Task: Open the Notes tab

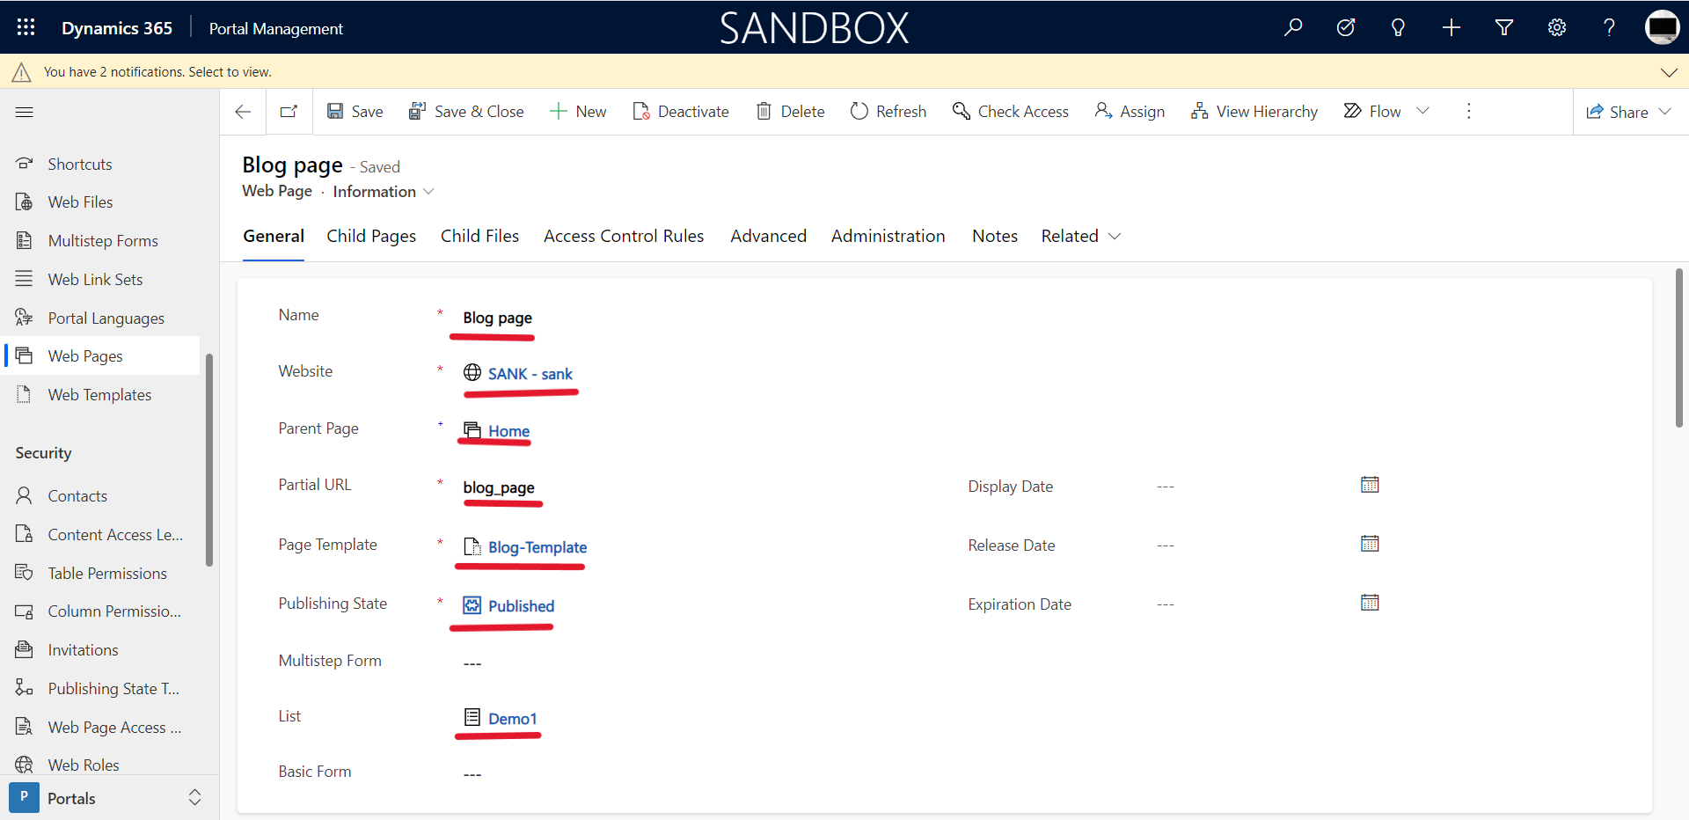Action: 995,236
